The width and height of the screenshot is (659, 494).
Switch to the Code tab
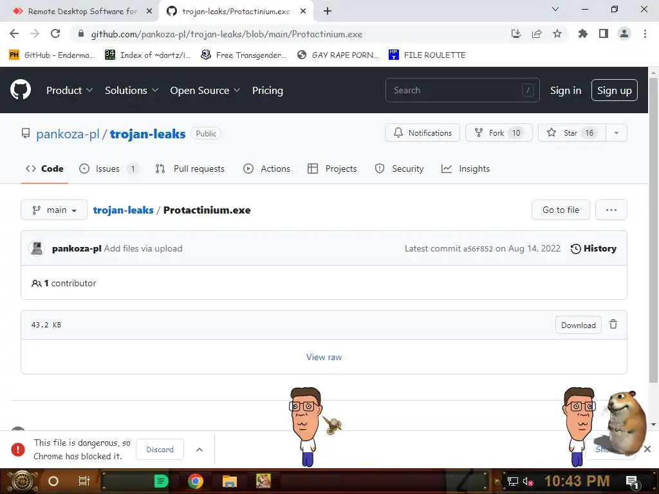(44, 169)
